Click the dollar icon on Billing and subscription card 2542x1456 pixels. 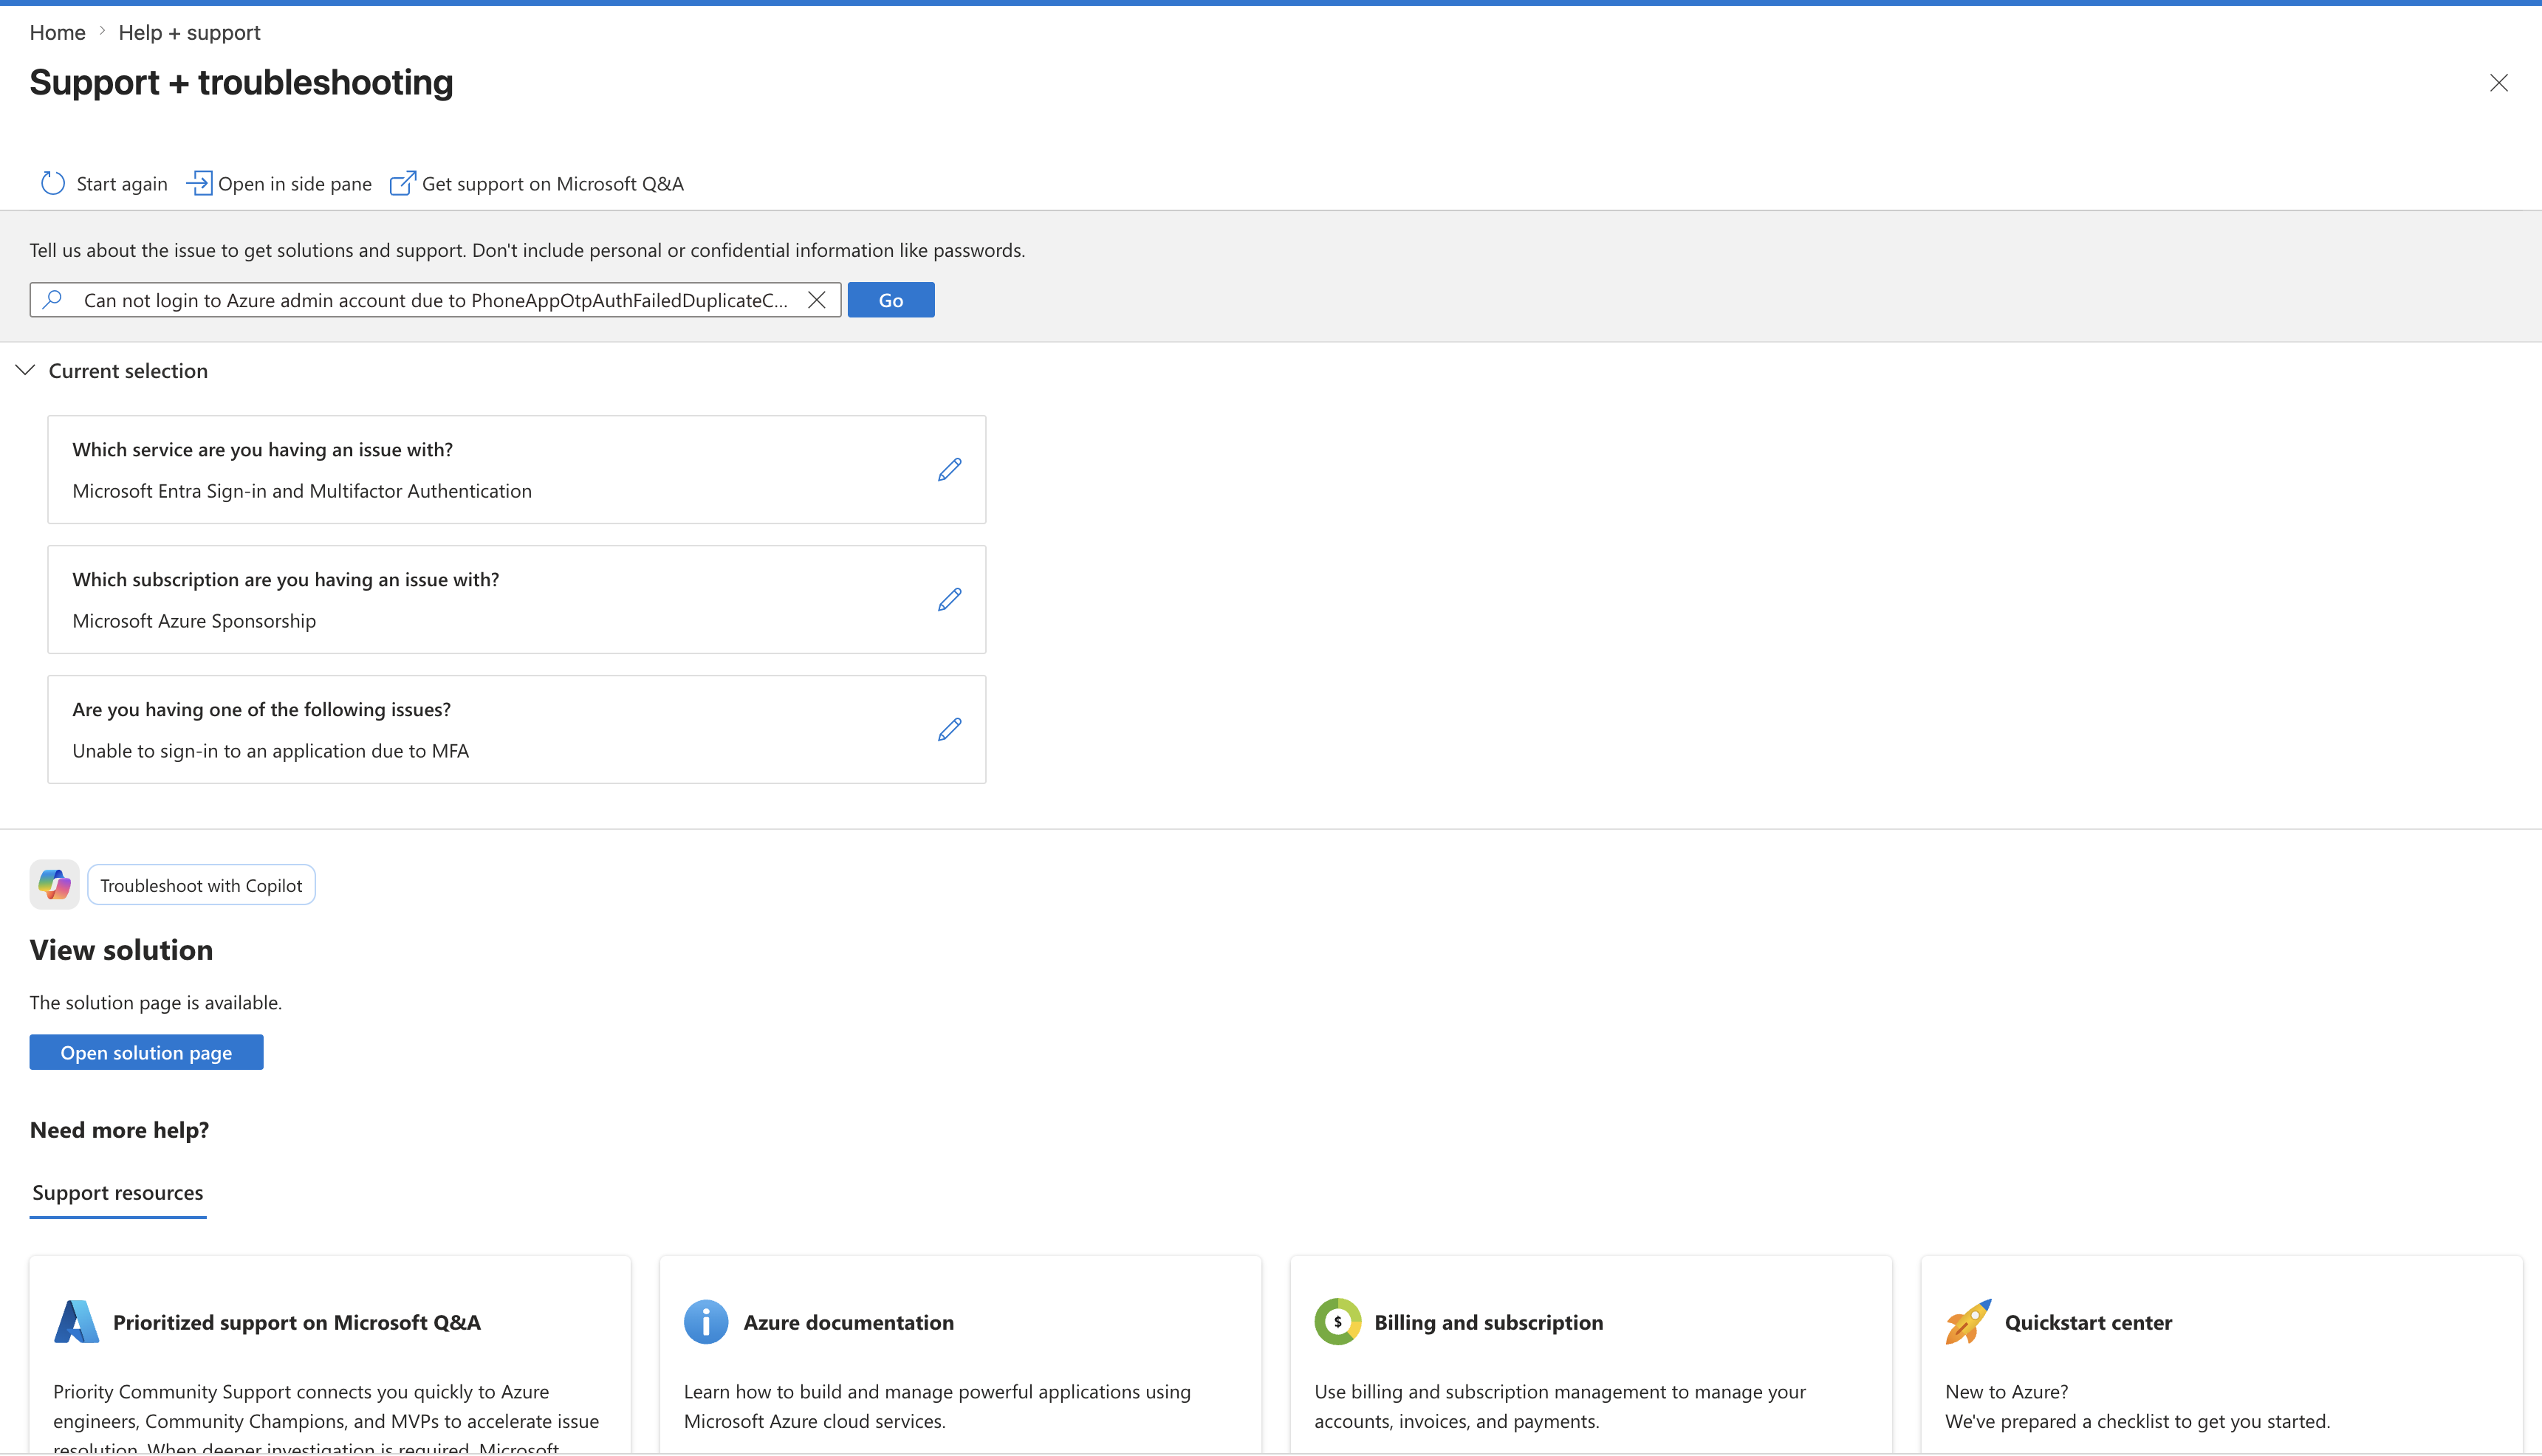(1337, 1321)
